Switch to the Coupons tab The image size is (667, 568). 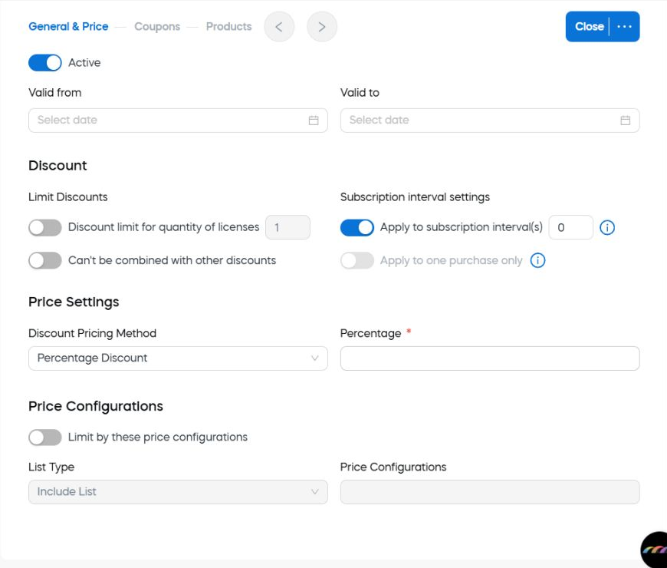pyautogui.click(x=157, y=26)
